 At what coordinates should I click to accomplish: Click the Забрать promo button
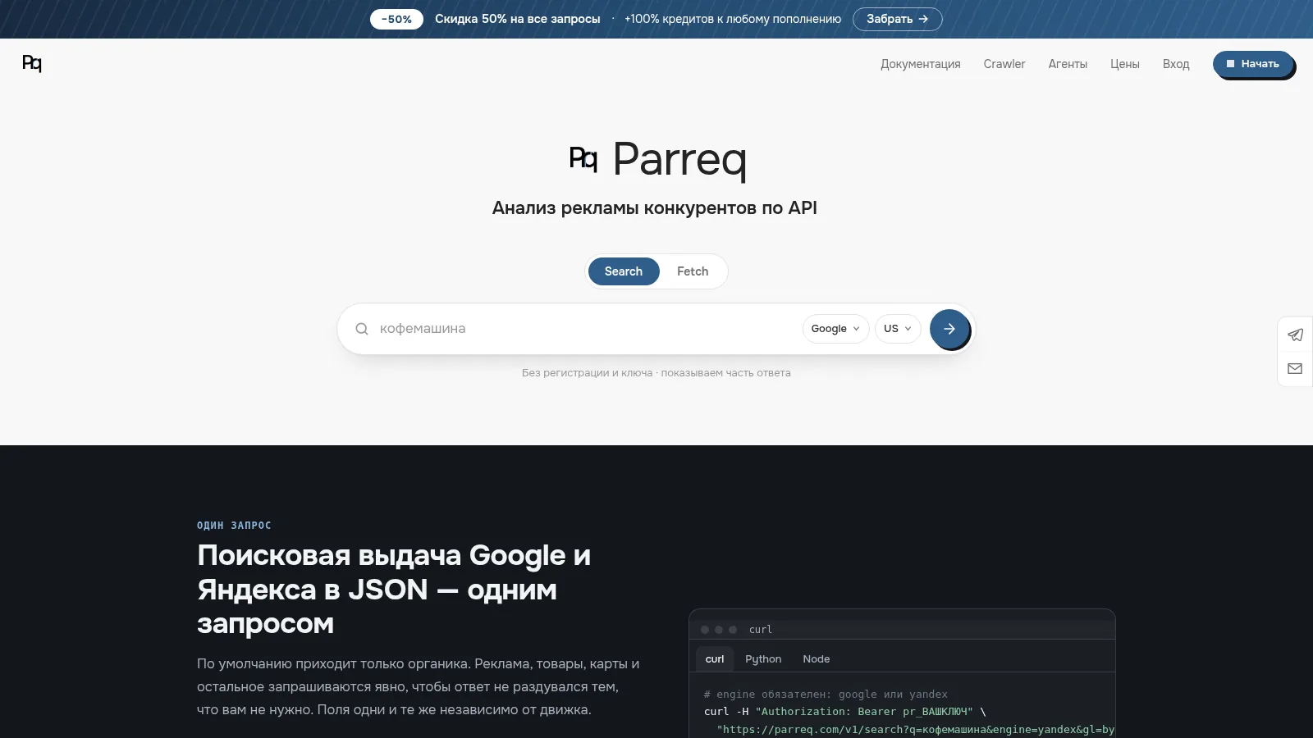tap(898, 19)
